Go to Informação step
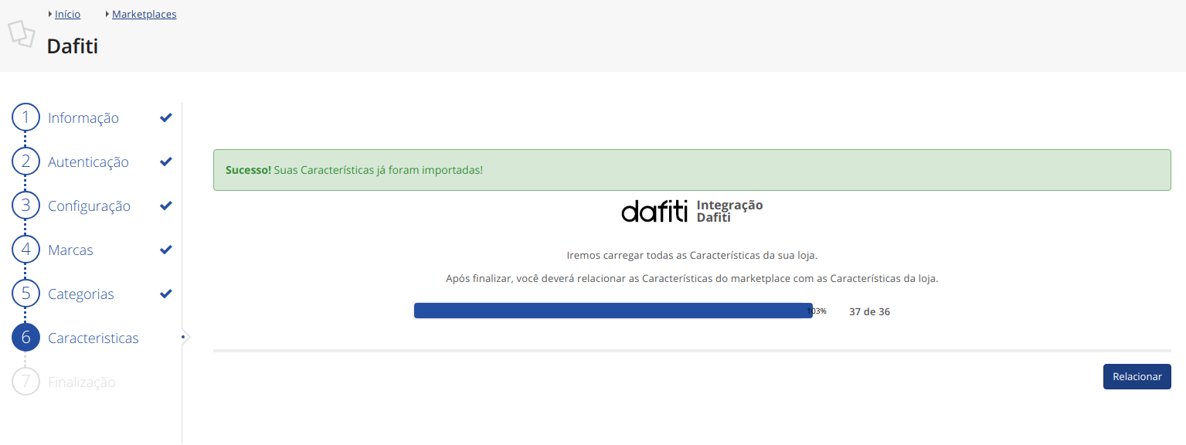 pyautogui.click(x=83, y=118)
